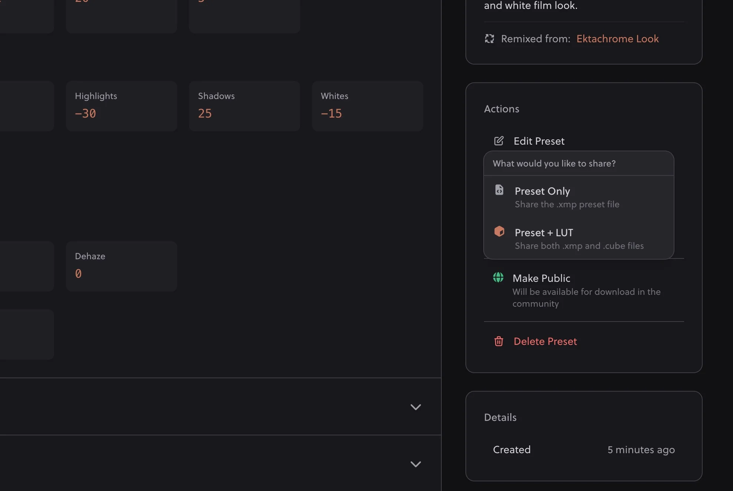Select the Whites adjustment tile
The width and height of the screenshot is (733, 491).
pos(367,106)
